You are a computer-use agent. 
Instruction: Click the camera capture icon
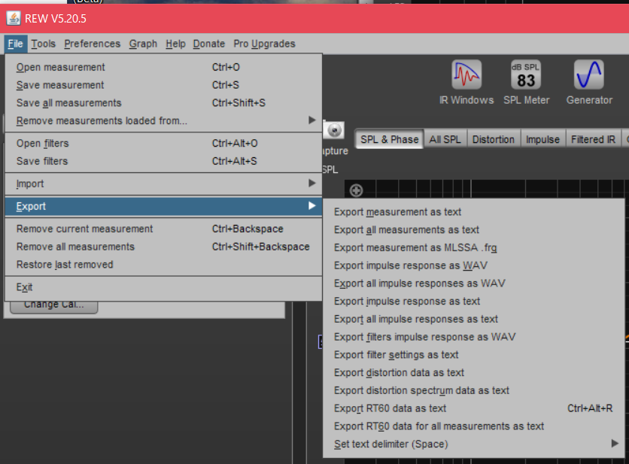point(335,130)
